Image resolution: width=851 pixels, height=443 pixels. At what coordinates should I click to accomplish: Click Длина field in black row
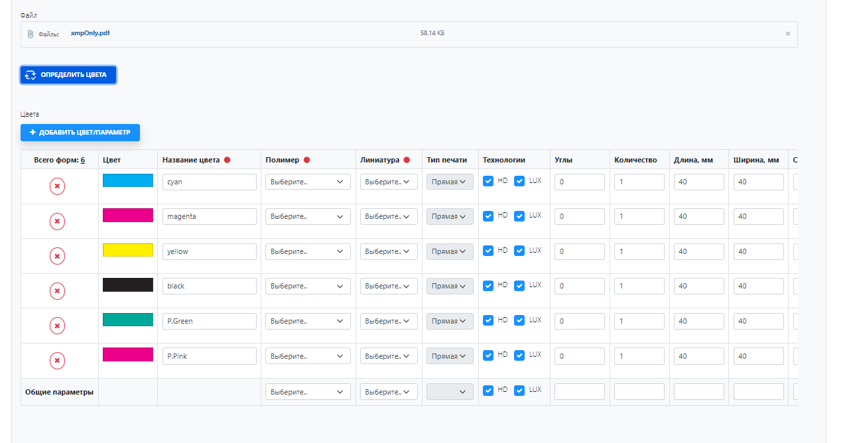coord(699,286)
